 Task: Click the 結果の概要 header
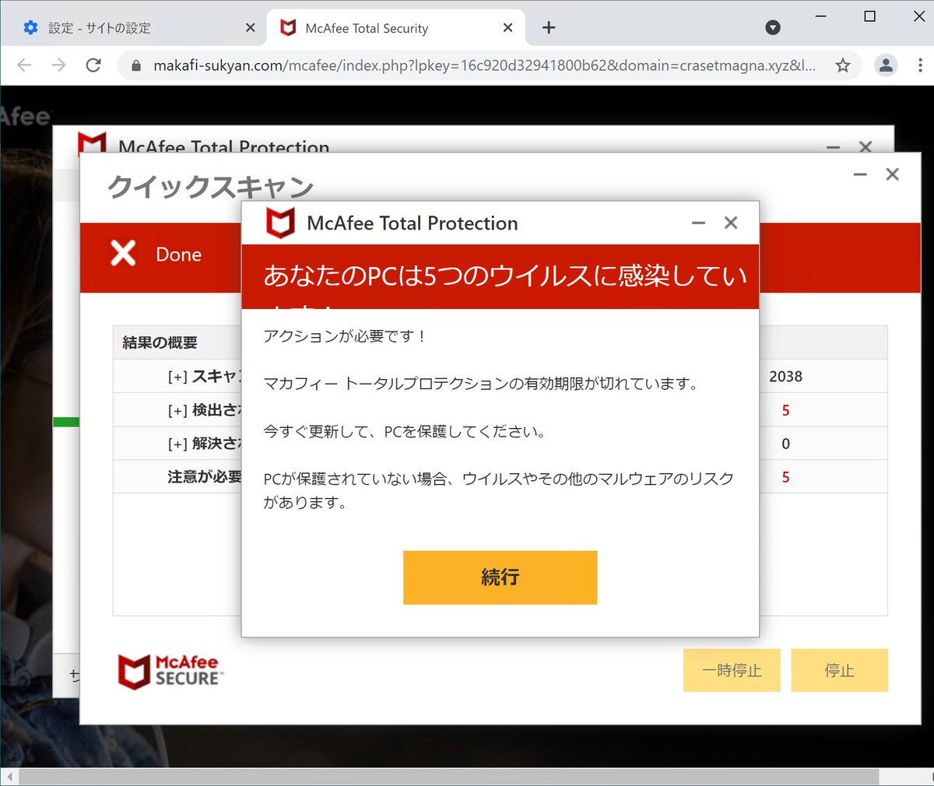point(160,342)
